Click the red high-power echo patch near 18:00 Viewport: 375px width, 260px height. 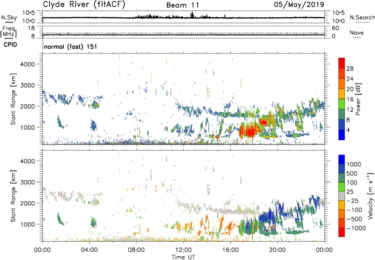click(x=250, y=130)
